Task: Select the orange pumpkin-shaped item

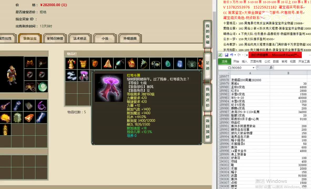Action: pos(95,64)
